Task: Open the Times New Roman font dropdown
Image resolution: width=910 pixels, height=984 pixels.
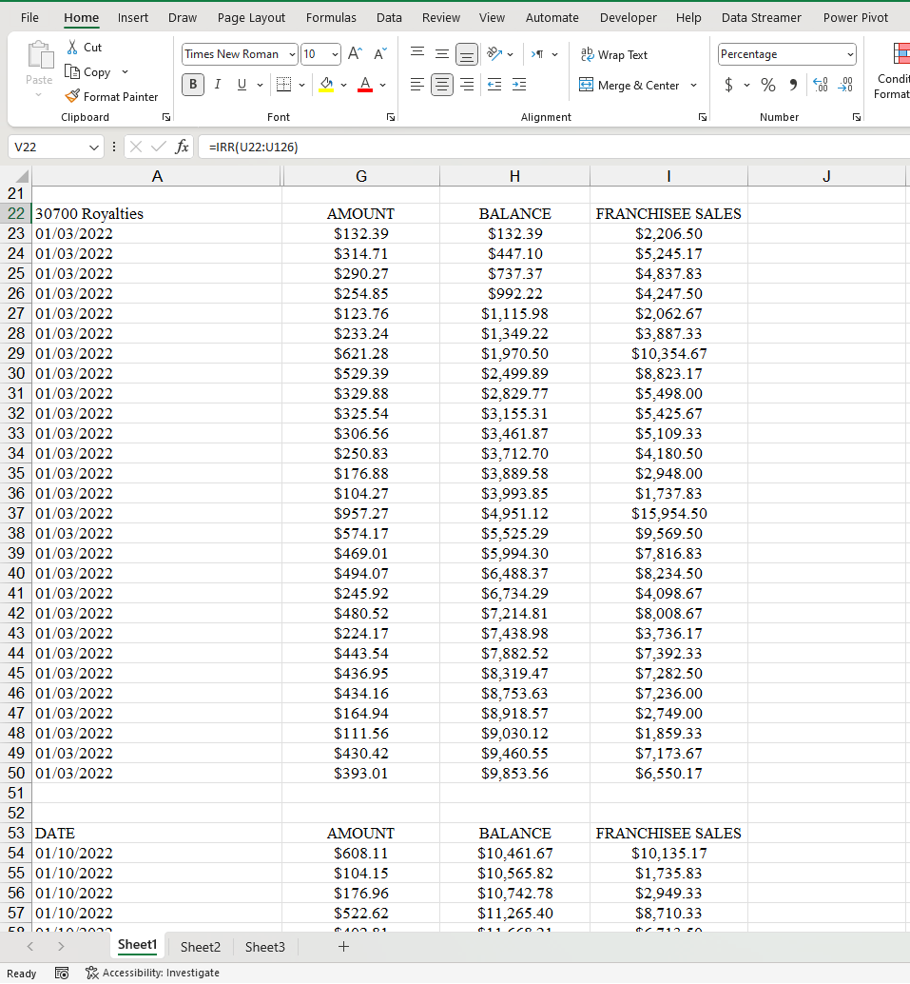Action: point(292,54)
